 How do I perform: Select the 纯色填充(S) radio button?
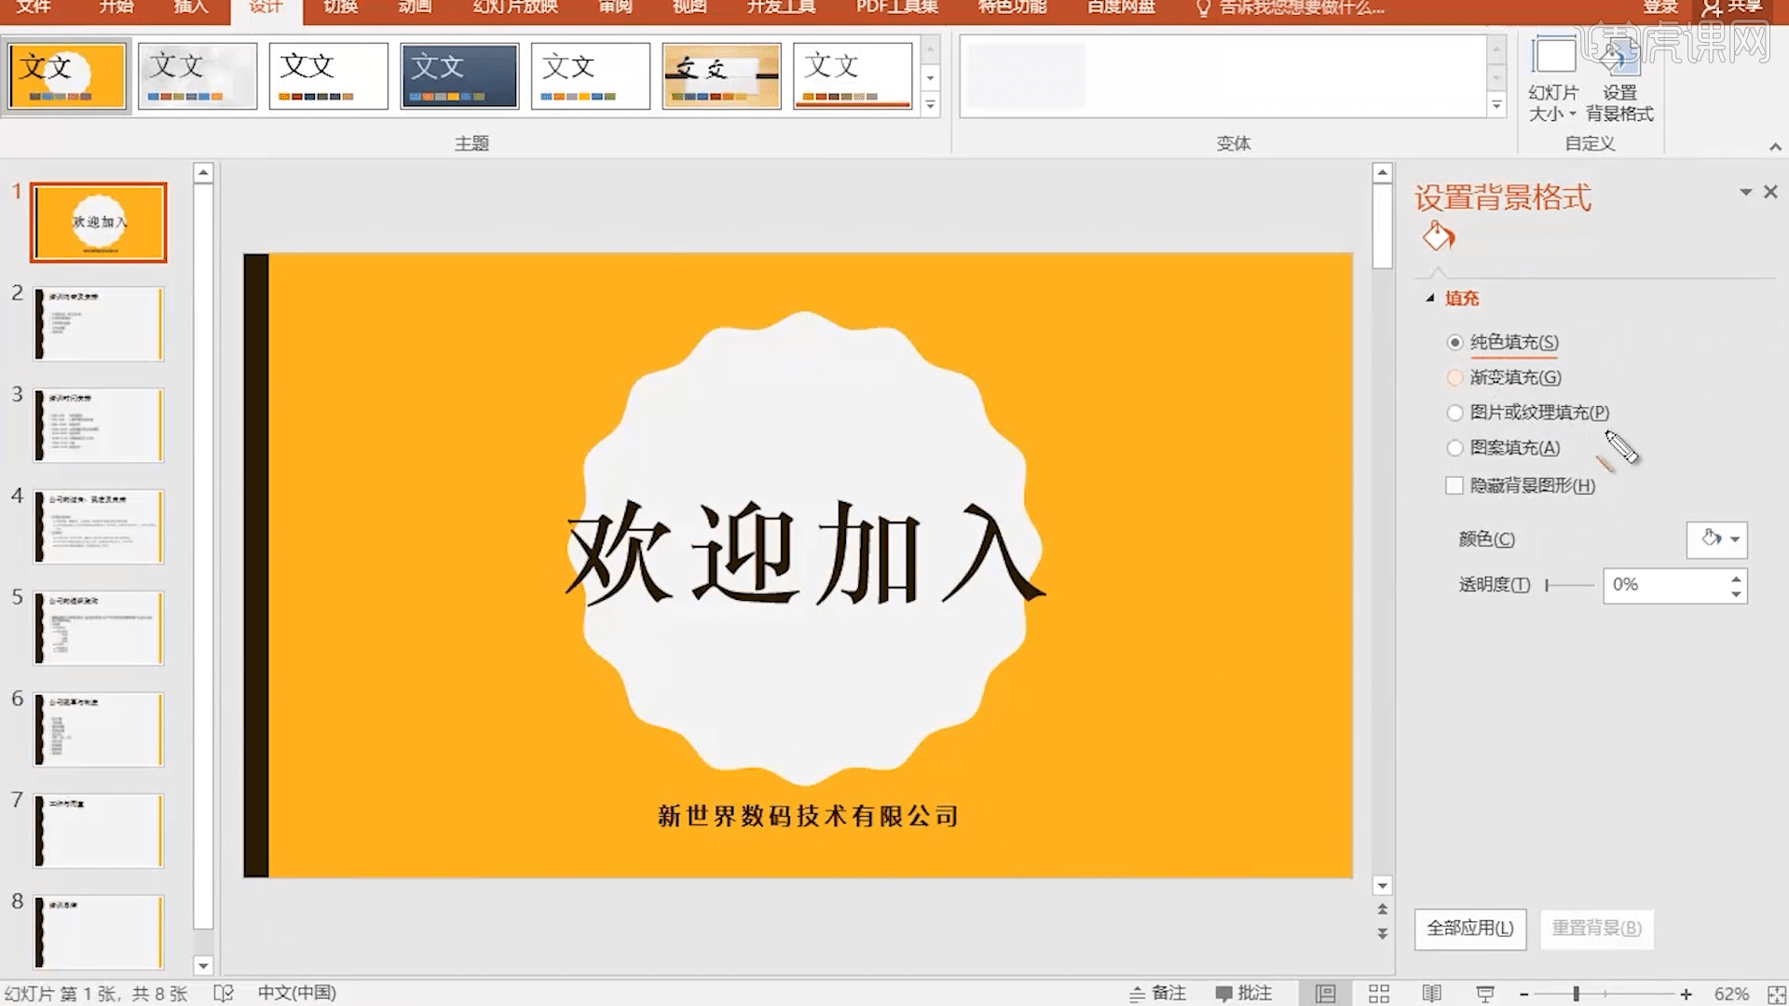(1454, 343)
